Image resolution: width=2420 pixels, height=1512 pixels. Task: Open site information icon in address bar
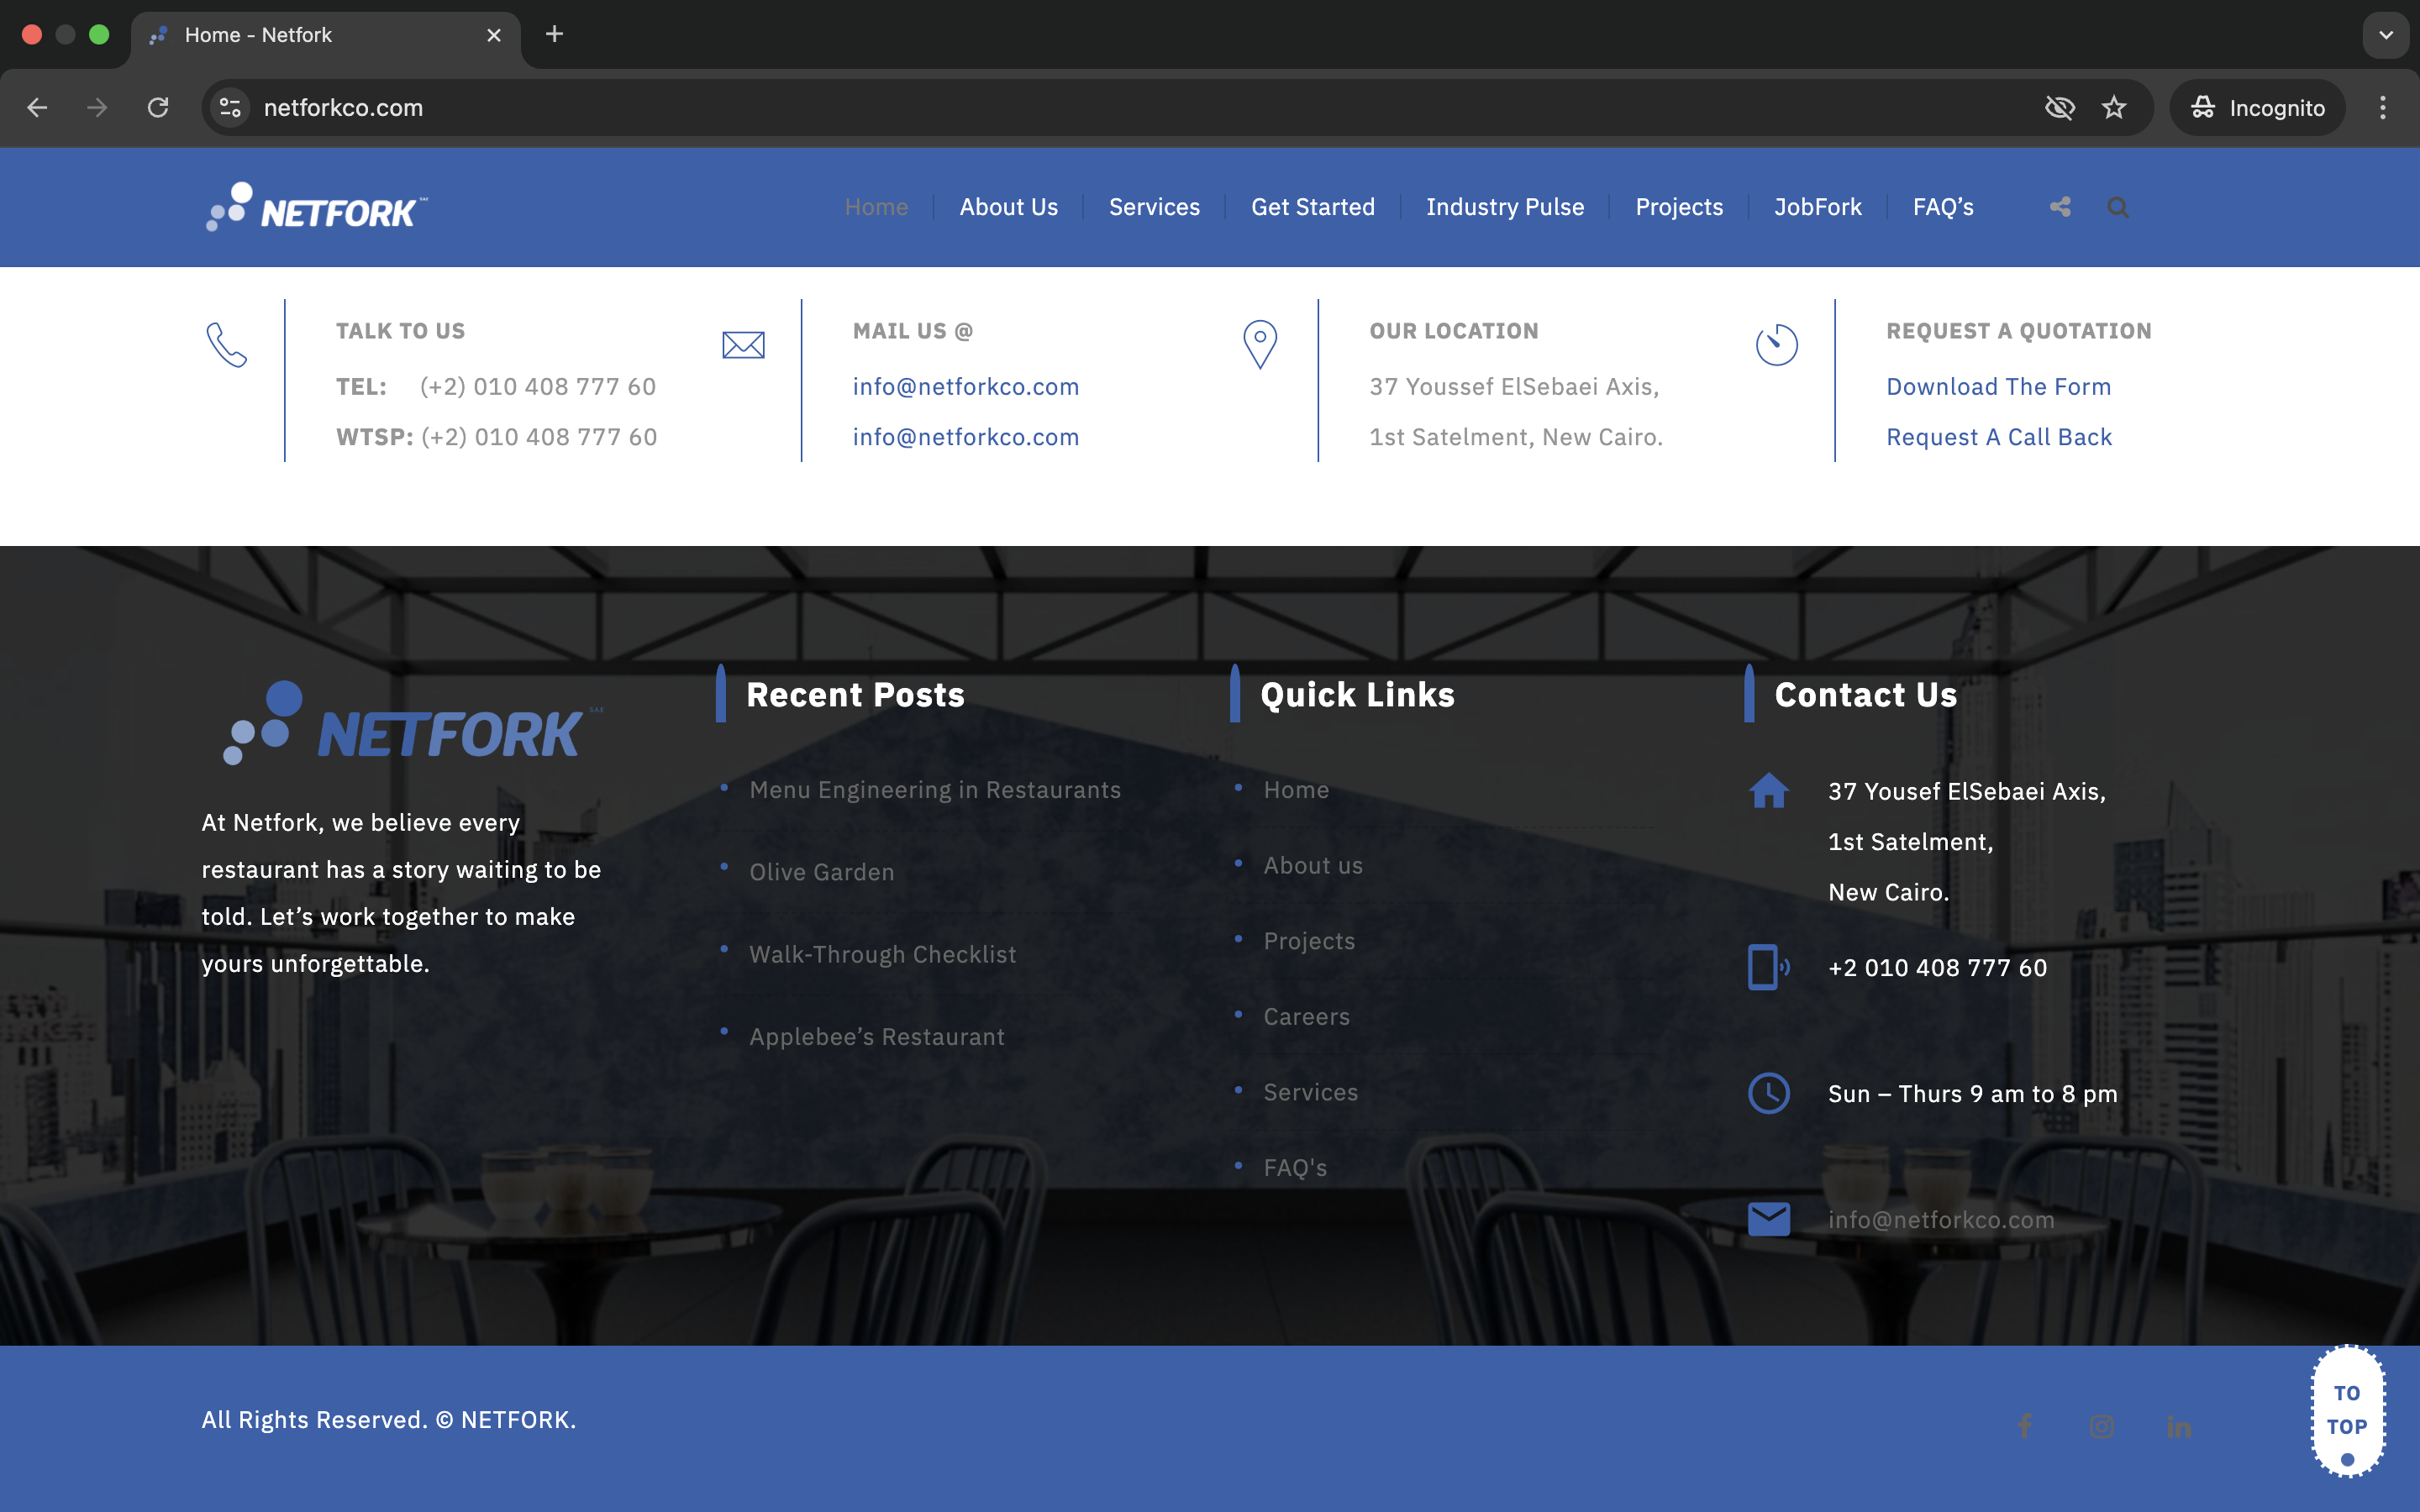tap(230, 108)
